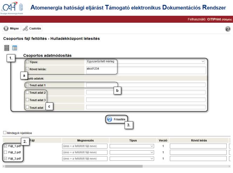Viewport: 233px width, 173px height.
Task: Click the Frissítés refresh button
Action: tap(116, 119)
